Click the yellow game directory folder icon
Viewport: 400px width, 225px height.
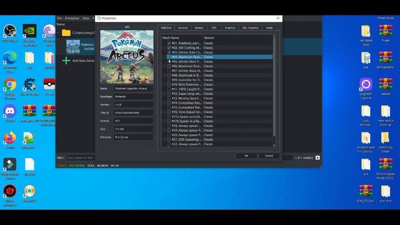coord(66,32)
